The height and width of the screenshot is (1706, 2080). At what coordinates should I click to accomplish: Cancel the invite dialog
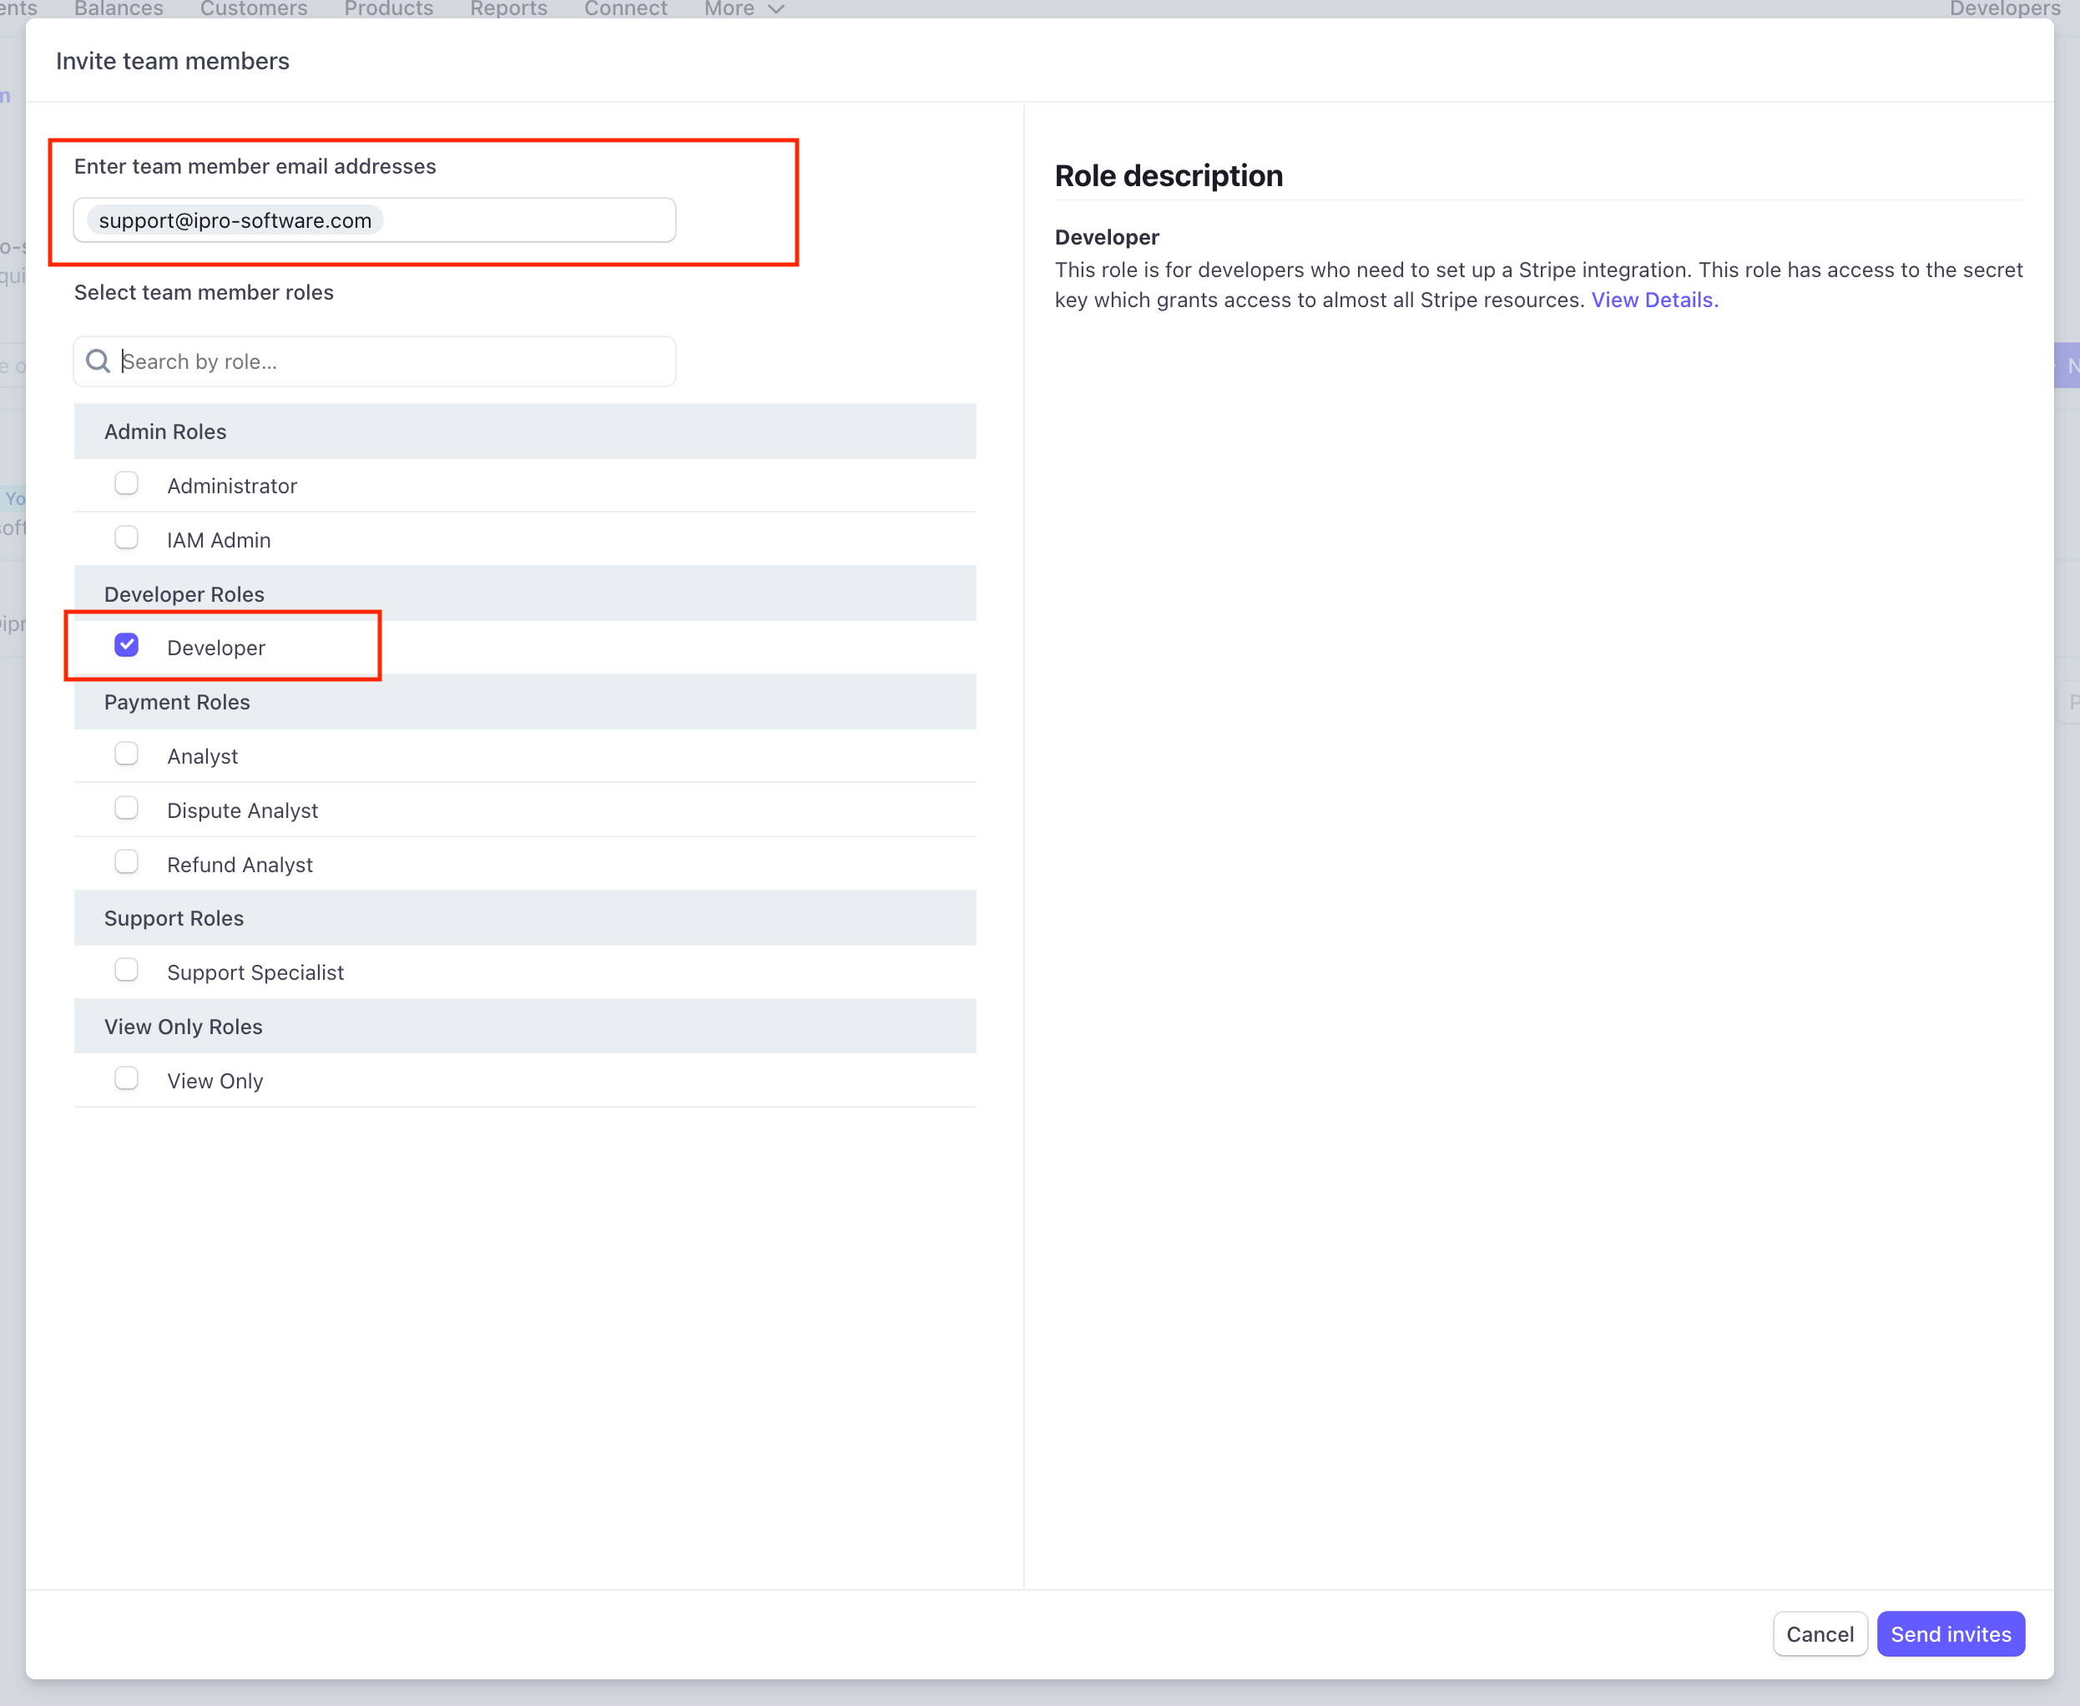[x=1820, y=1633]
